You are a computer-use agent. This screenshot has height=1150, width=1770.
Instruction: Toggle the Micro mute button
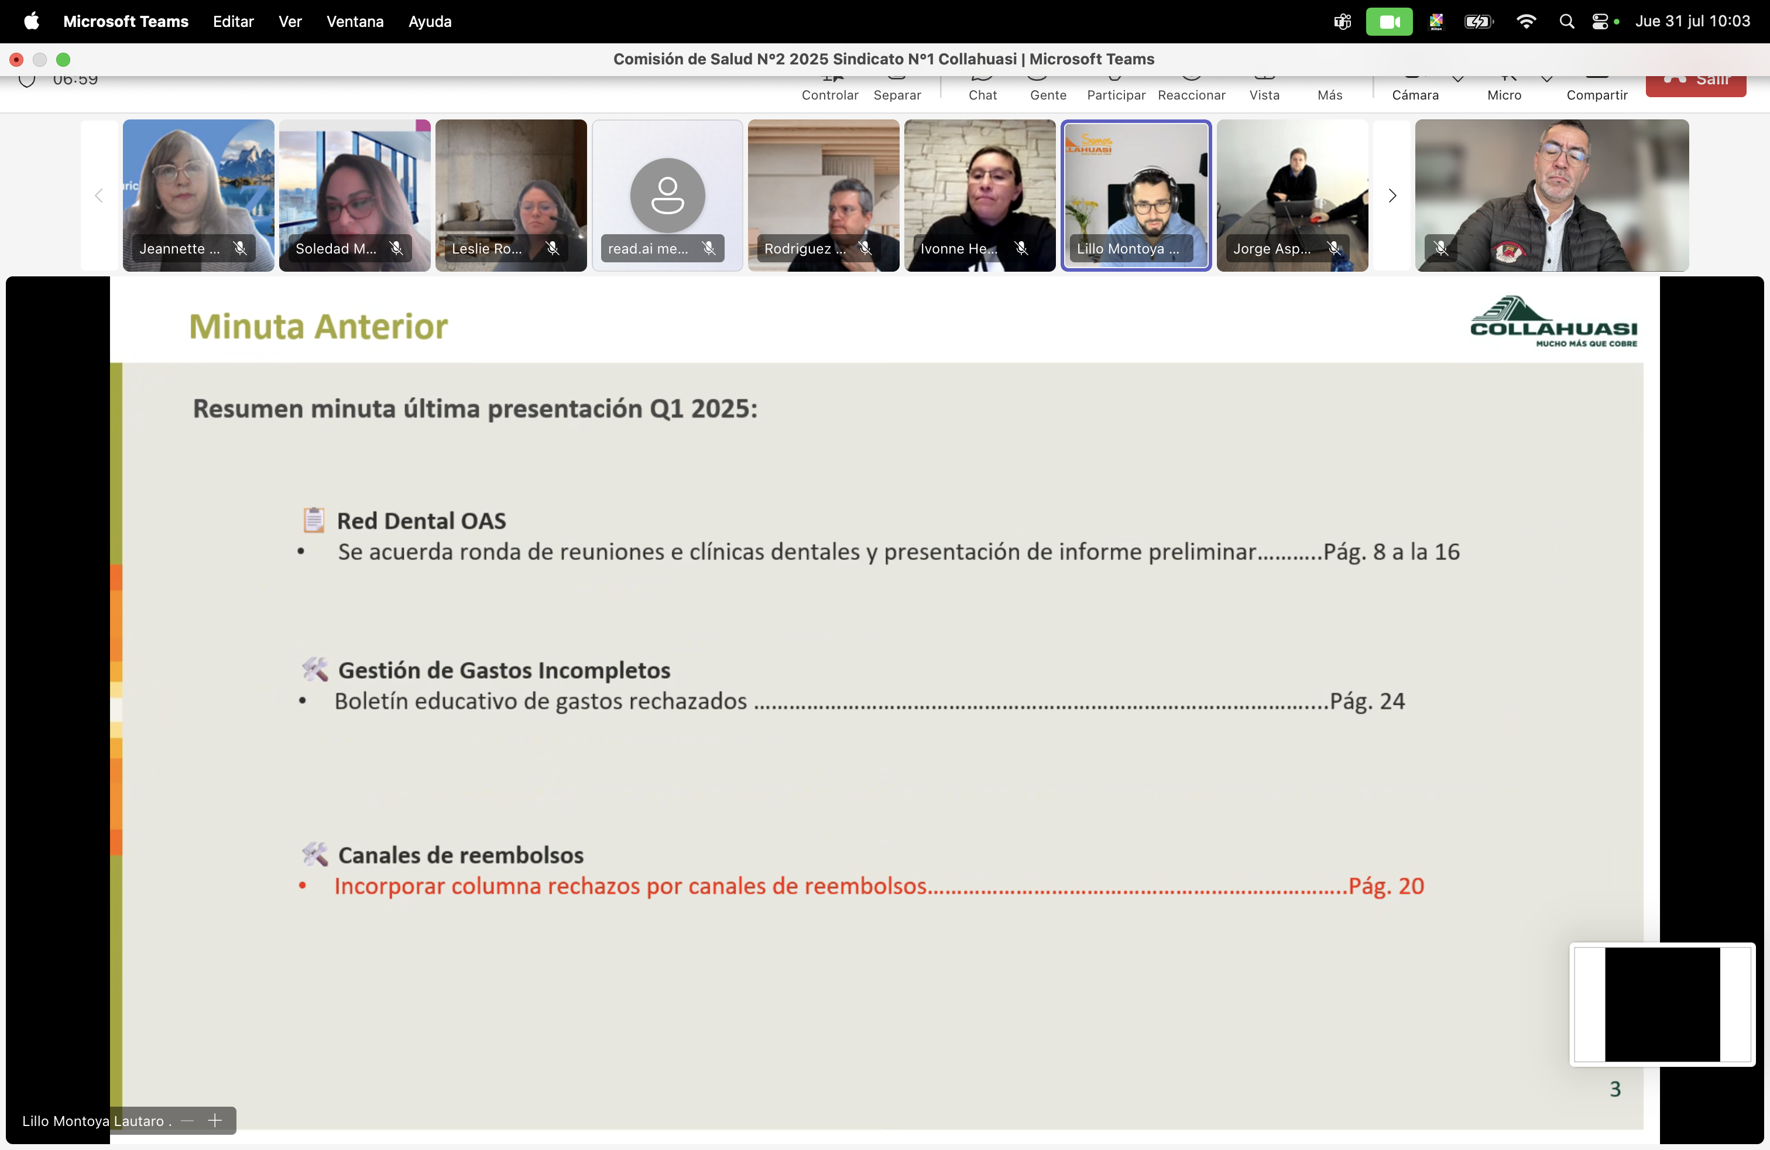tap(1504, 88)
